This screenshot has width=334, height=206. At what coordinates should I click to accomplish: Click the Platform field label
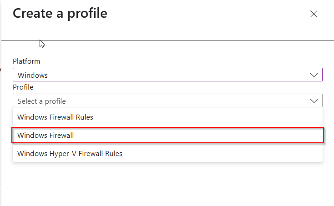[x=26, y=61]
